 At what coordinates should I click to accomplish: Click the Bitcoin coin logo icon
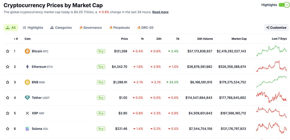[x=28, y=51]
